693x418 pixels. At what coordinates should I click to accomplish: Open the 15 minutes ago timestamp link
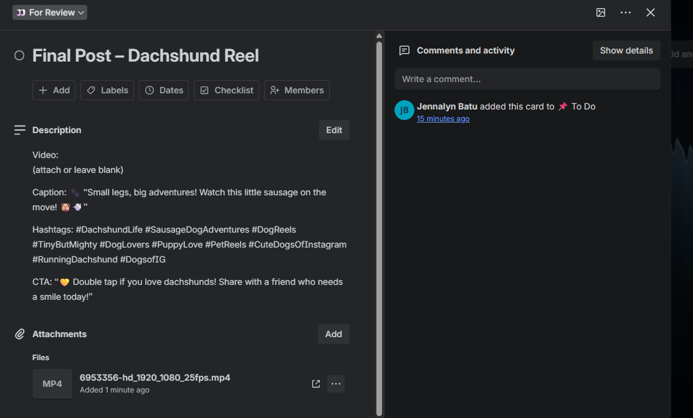443,119
